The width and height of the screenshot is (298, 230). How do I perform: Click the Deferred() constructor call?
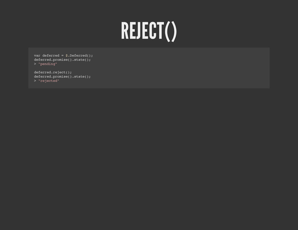tap(80, 56)
